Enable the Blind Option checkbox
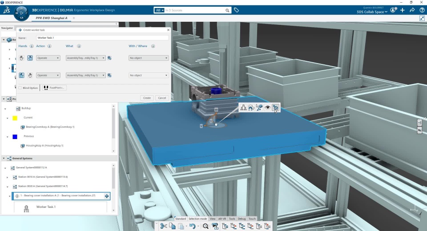This screenshot has width=427, height=231. (20, 88)
